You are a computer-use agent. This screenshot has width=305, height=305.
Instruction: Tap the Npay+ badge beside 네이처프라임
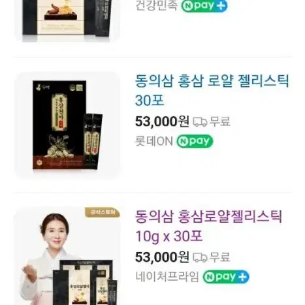coord(226,277)
